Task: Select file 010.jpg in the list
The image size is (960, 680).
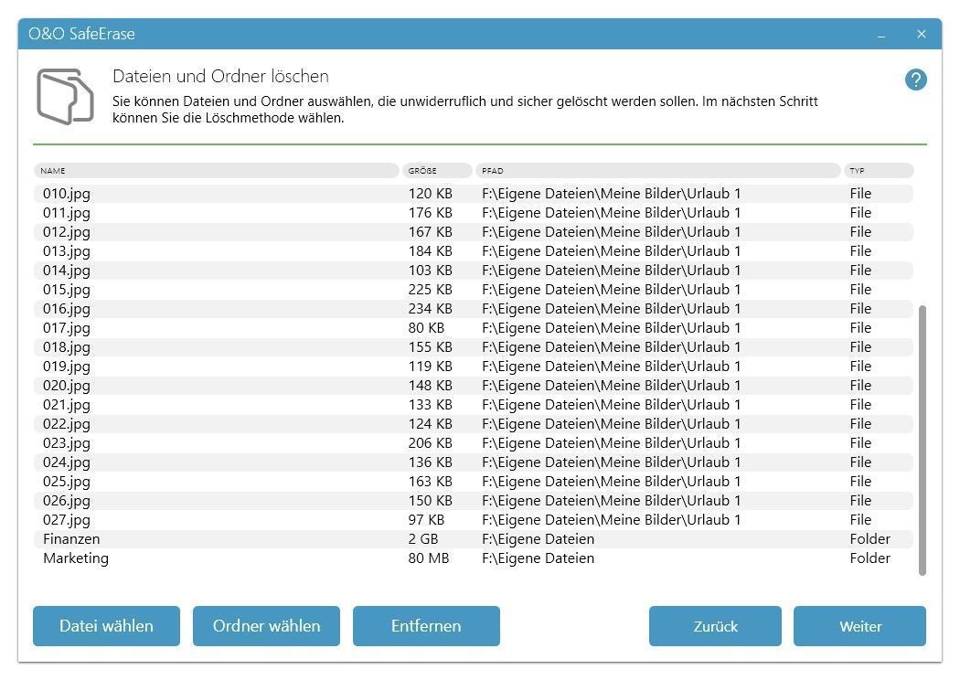Action: [x=67, y=194]
